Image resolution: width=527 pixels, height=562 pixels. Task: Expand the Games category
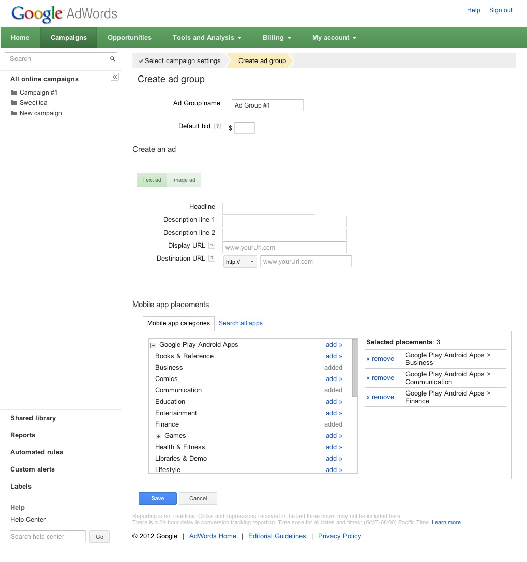pyautogui.click(x=158, y=436)
